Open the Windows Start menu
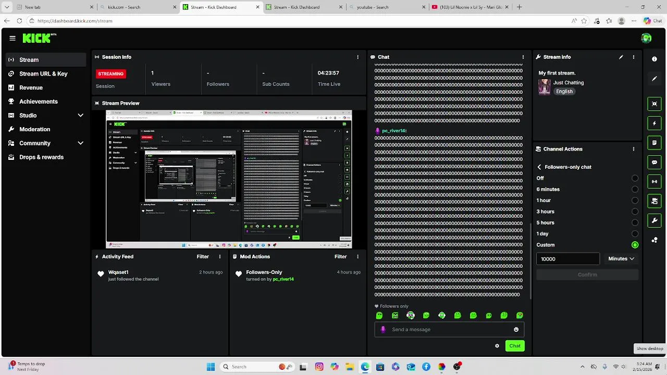667x375 pixels. (x=211, y=367)
